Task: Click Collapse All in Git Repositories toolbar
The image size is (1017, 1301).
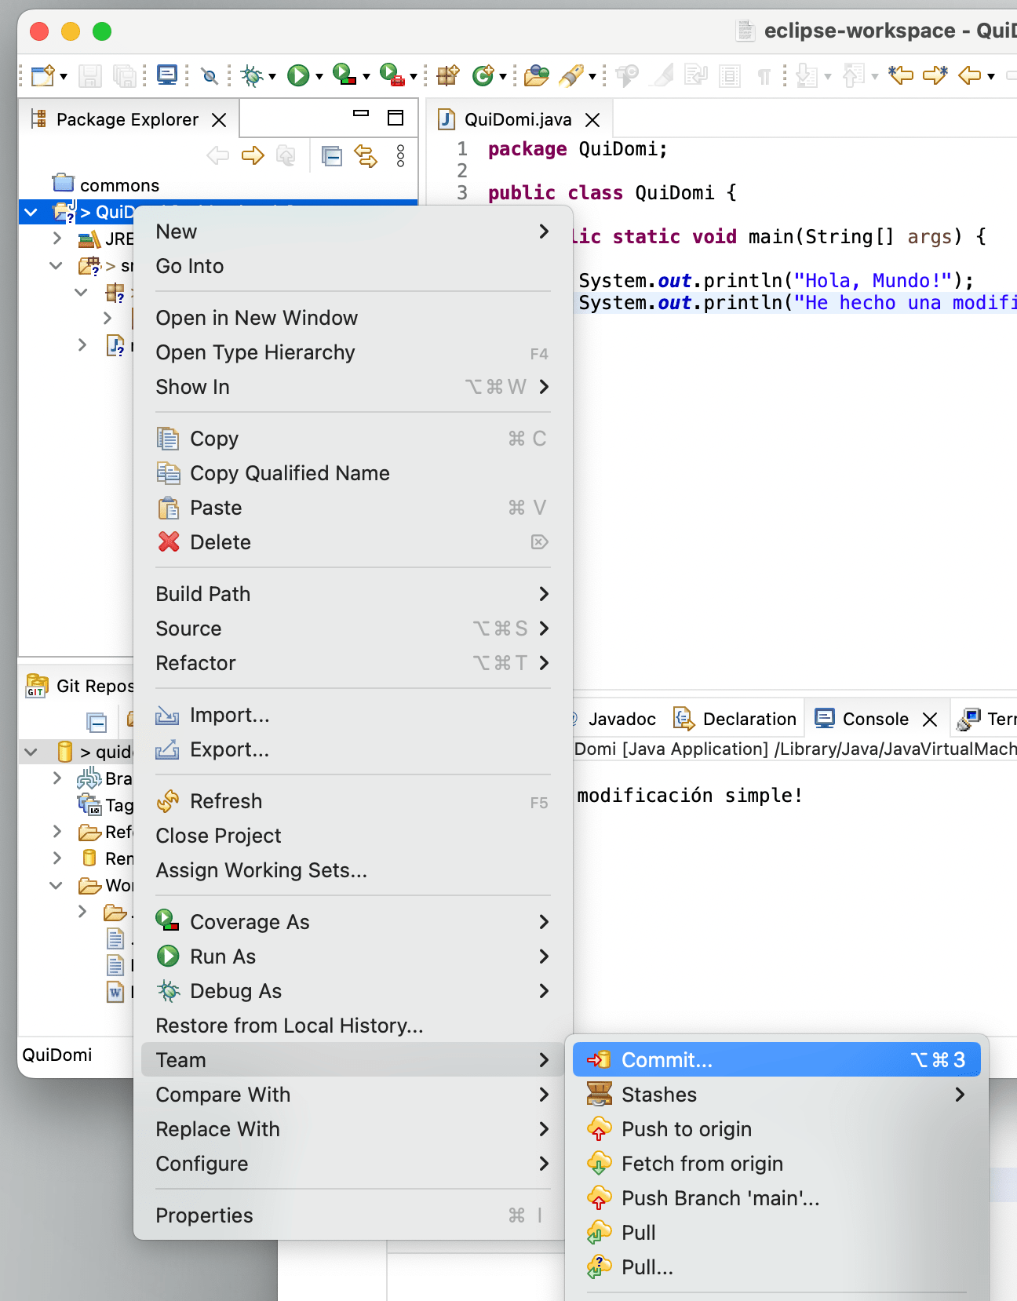Action: 97,722
